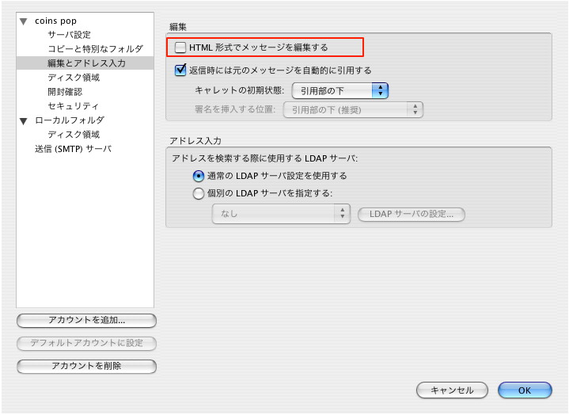569x415 pixels.
Task: Open キャレットの初期状態 dropdown
Action: 340,91
